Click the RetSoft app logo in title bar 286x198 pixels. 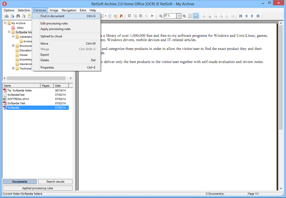(4, 4)
